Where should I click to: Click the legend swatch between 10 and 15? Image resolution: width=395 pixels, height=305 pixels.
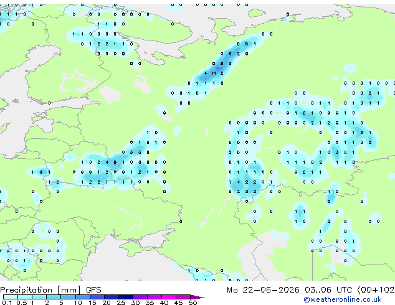pyautogui.click(x=82, y=297)
